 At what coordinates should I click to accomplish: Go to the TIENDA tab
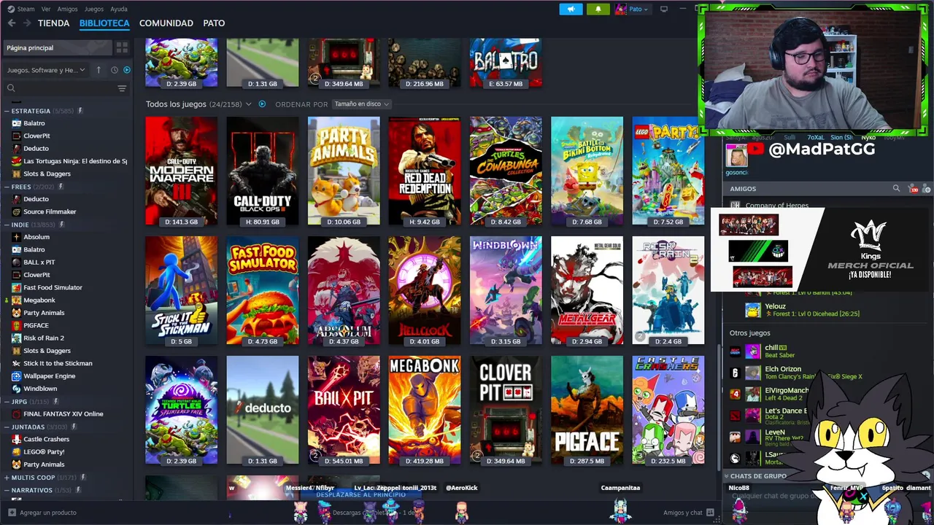click(x=53, y=23)
